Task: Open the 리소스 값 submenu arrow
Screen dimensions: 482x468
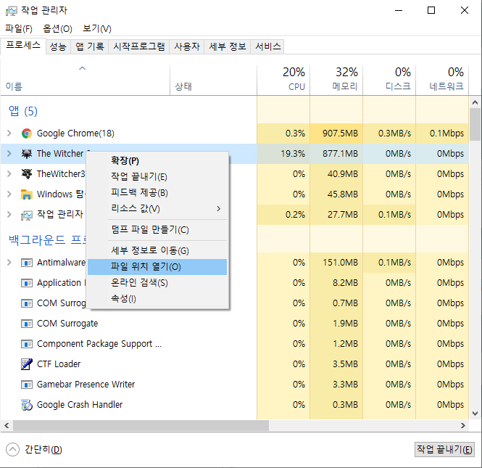Action: tap(219, 209)
